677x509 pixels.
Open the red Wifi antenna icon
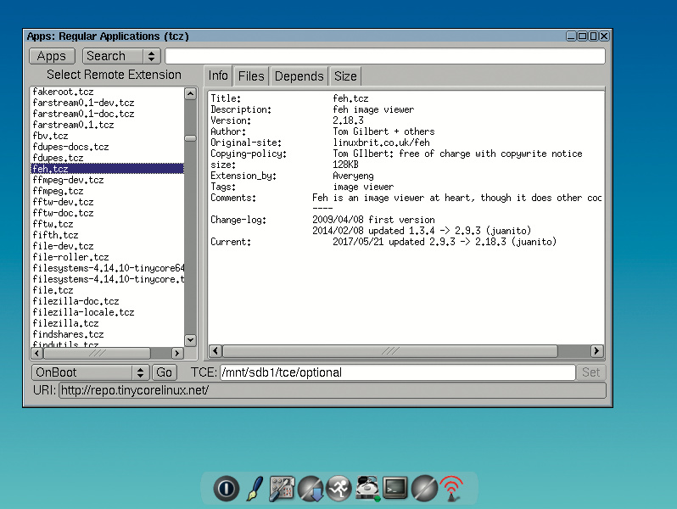tap(451, 489)
